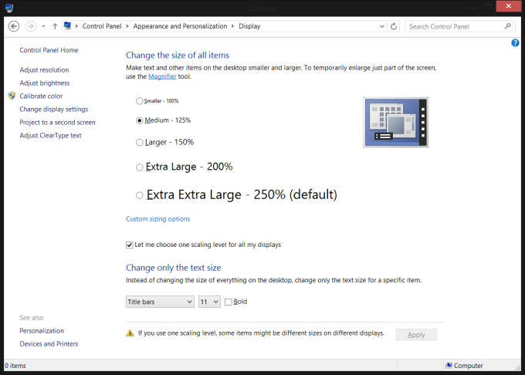525x375 pixels.
Task: Open Adjust brightness link
Action: coord(45,83)
